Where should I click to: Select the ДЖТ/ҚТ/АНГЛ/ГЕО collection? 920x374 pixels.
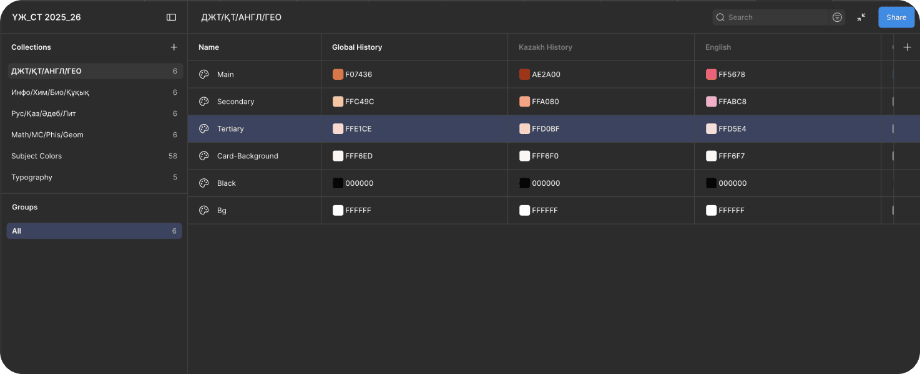coord(94,71)
